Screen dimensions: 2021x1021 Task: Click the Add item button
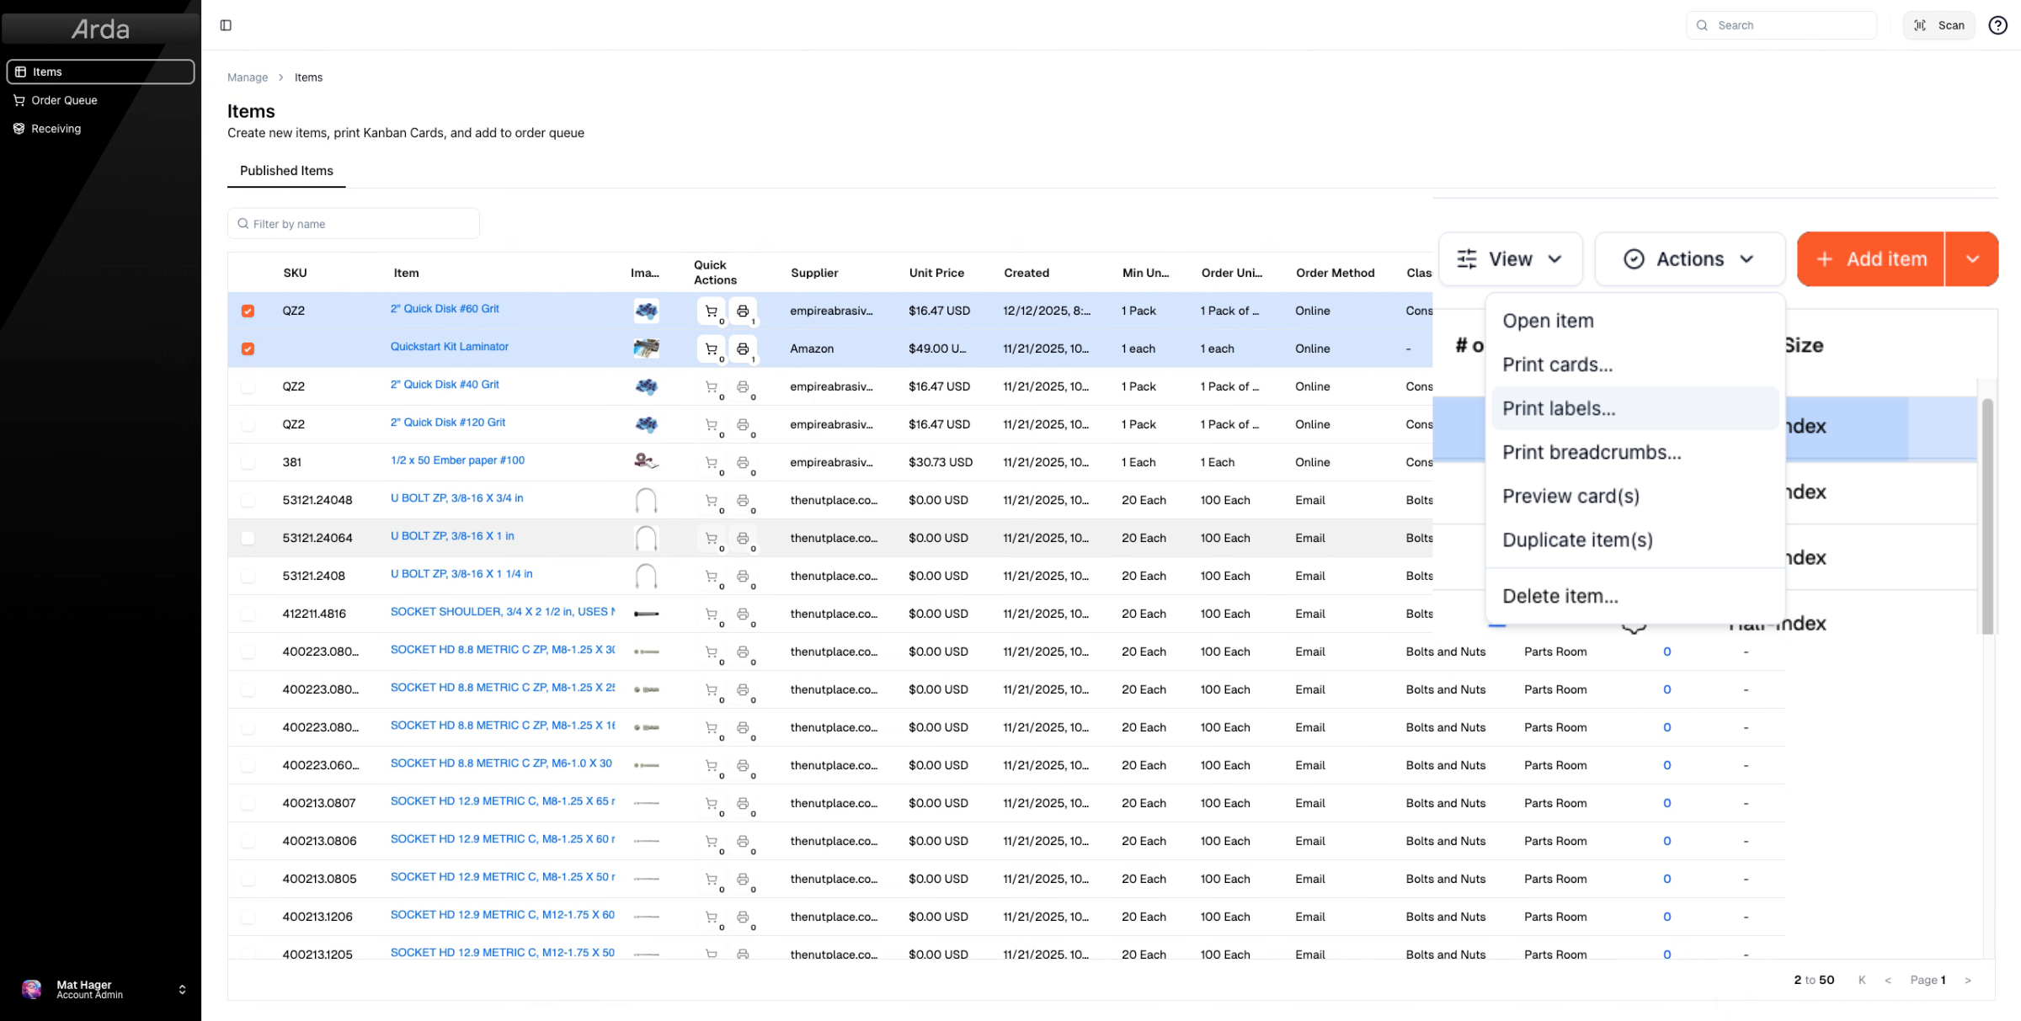[x=1870, y=259]
